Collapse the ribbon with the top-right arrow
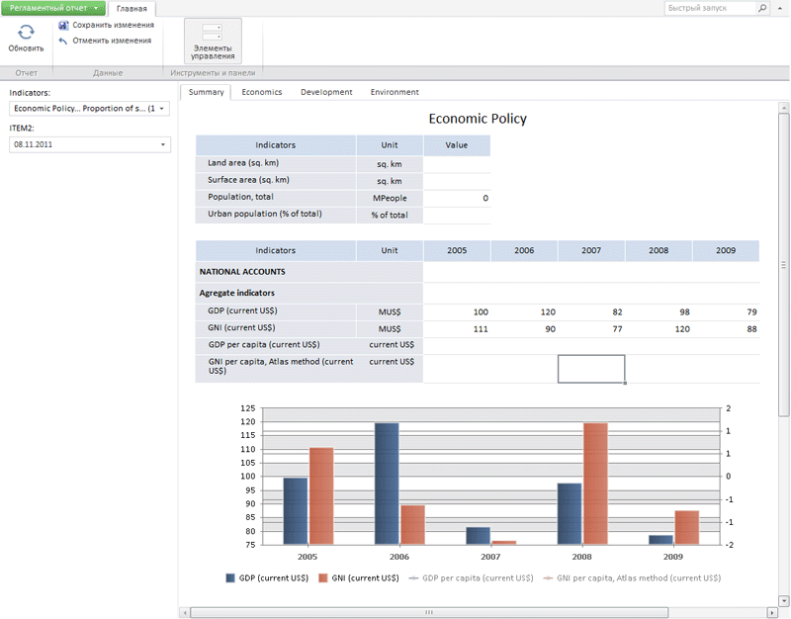 (780, 8)
